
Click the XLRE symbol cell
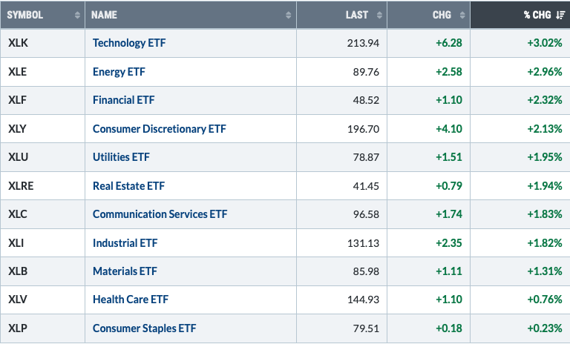(x=22, y=185)
